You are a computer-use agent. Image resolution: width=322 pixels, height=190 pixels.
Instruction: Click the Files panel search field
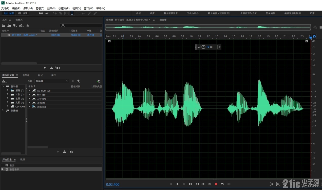point(81,25)
